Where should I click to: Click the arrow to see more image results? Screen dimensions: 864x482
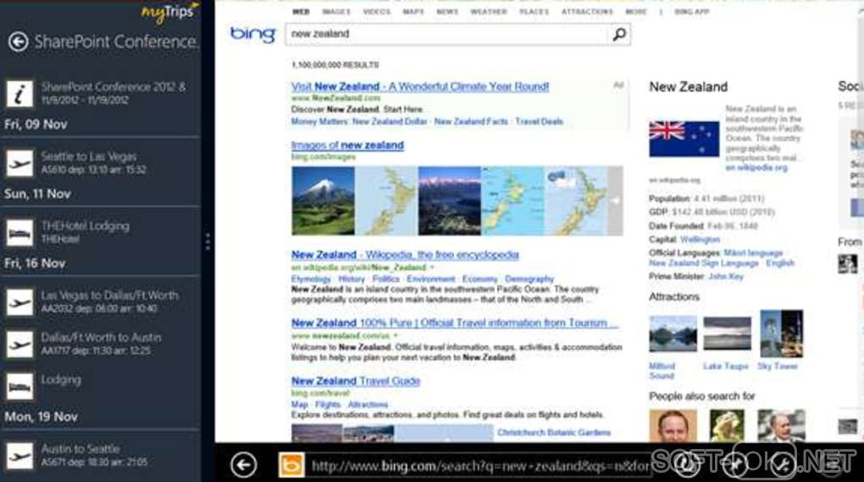(616, 201)
